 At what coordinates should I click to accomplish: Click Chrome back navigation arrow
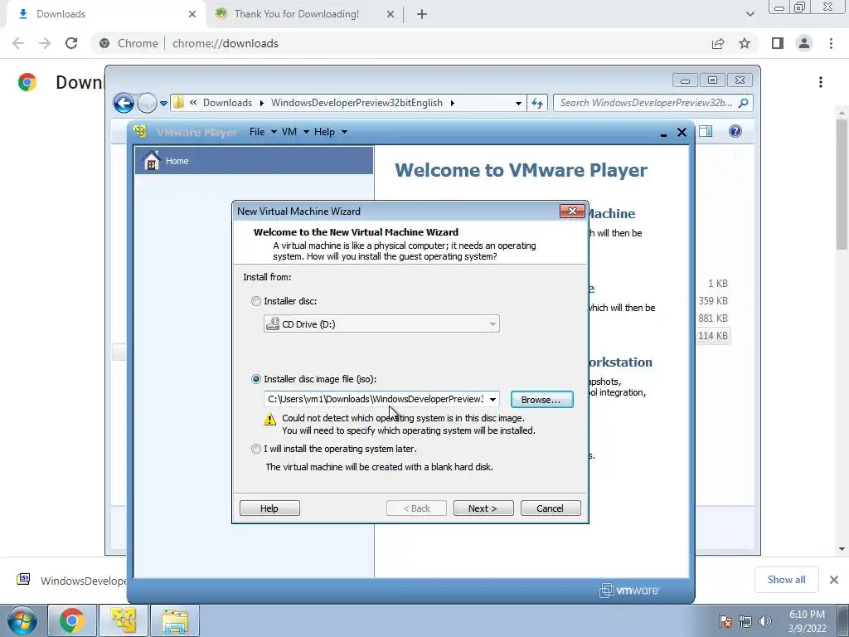coord(18,43)
